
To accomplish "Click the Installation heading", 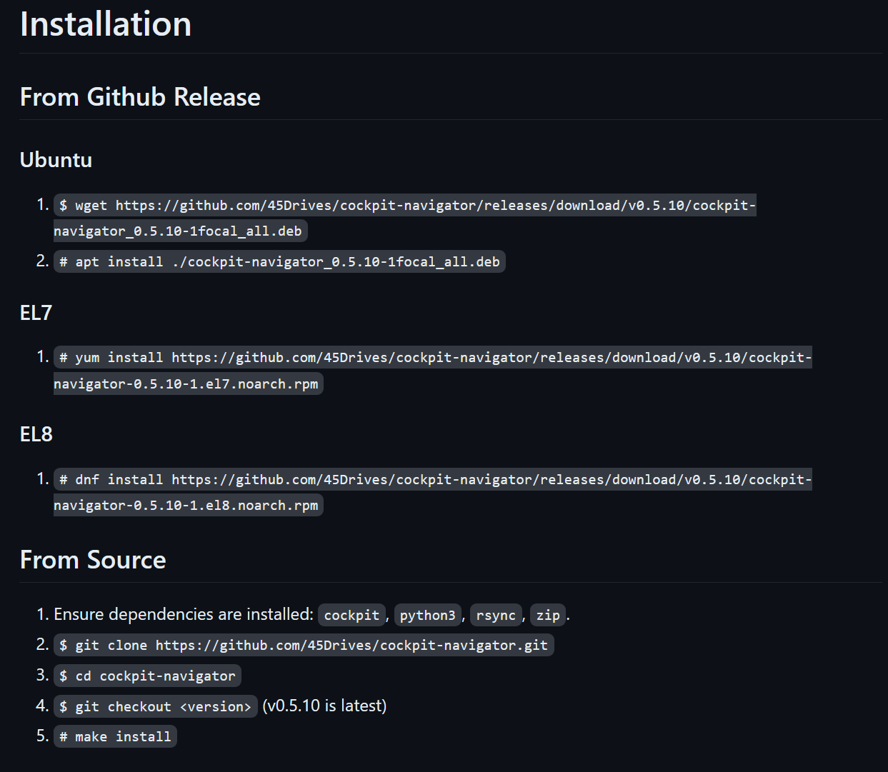I will click(x=106, y=24).
